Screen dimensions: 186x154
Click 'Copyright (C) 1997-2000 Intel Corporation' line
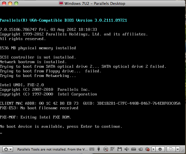point(48,94)
